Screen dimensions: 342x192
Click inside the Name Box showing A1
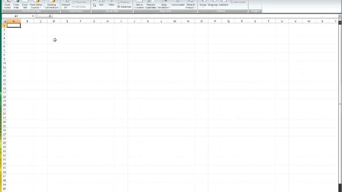(17, 16)
